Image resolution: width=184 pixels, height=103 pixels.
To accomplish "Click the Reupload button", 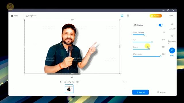I will point(31,16).
